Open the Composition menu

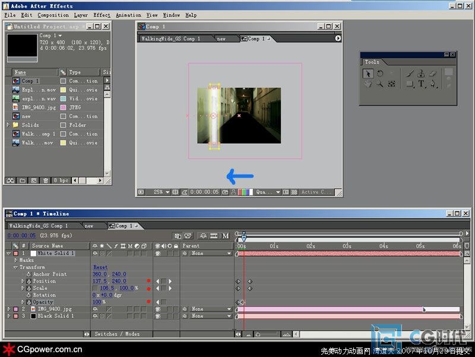pos(53,15)
